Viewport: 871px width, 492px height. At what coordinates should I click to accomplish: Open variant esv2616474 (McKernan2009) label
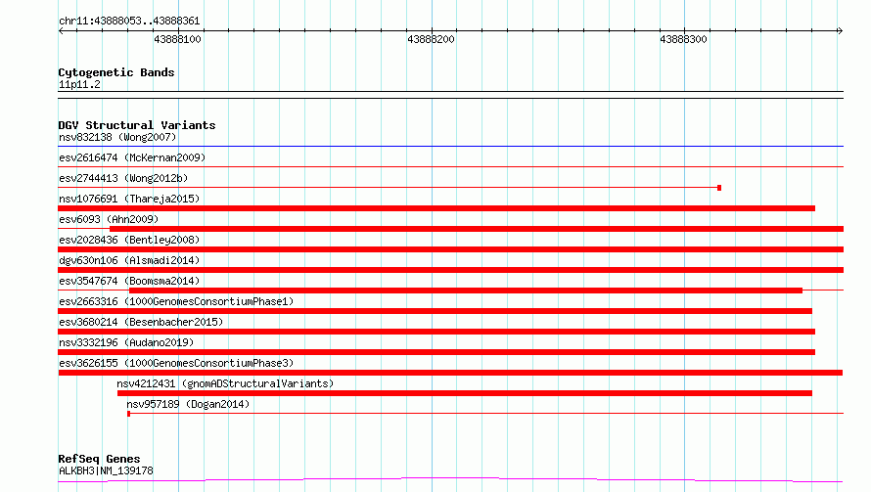tap(132, 157)
